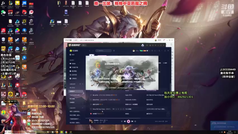The width and height of the screenshot is (238, 134).
Task: Click the colorful round icon in taskbar
Action: [x=66, y=132]
